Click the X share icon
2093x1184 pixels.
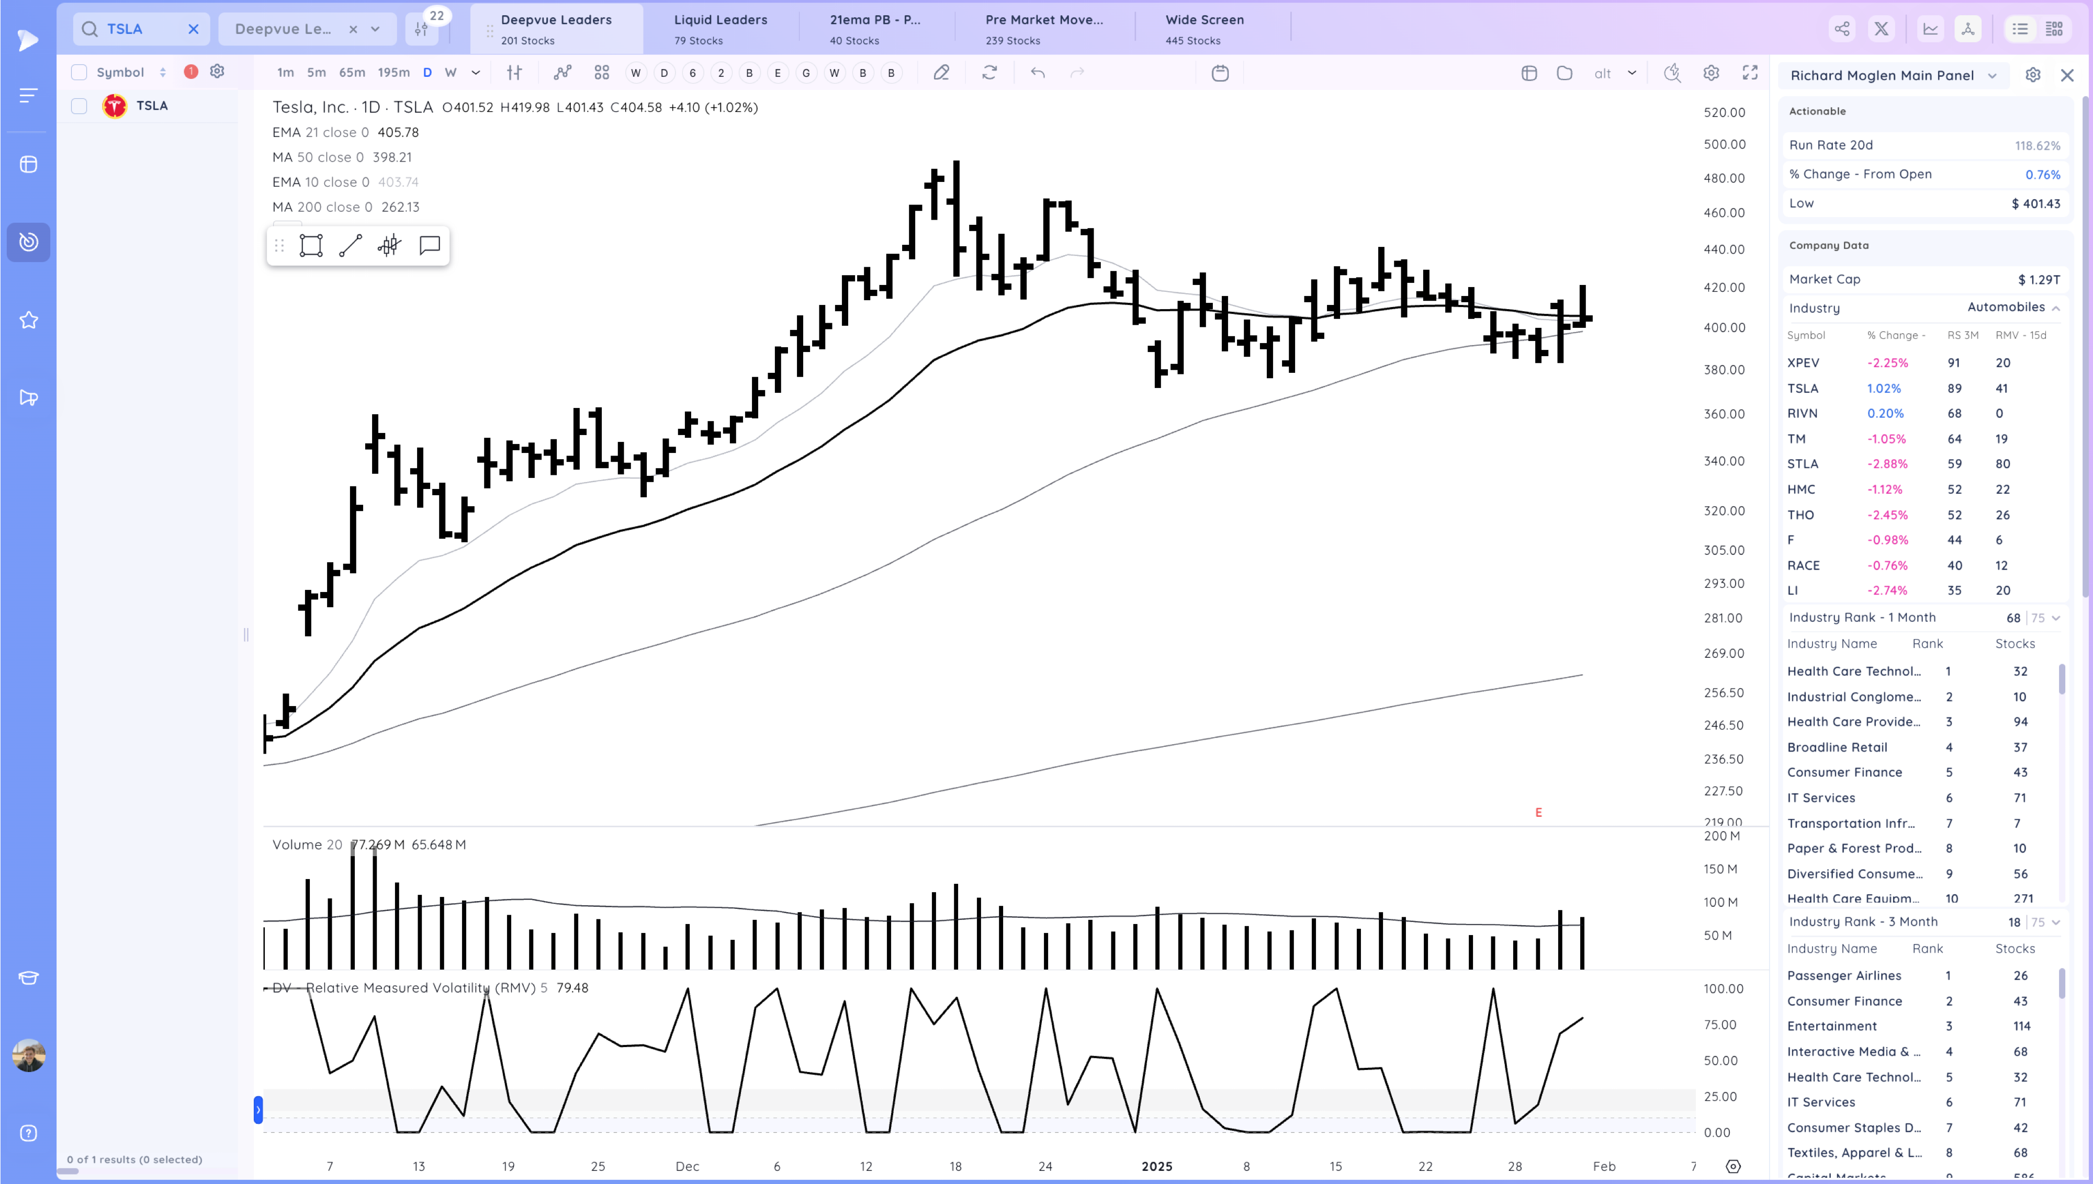tap(1881, 29)
